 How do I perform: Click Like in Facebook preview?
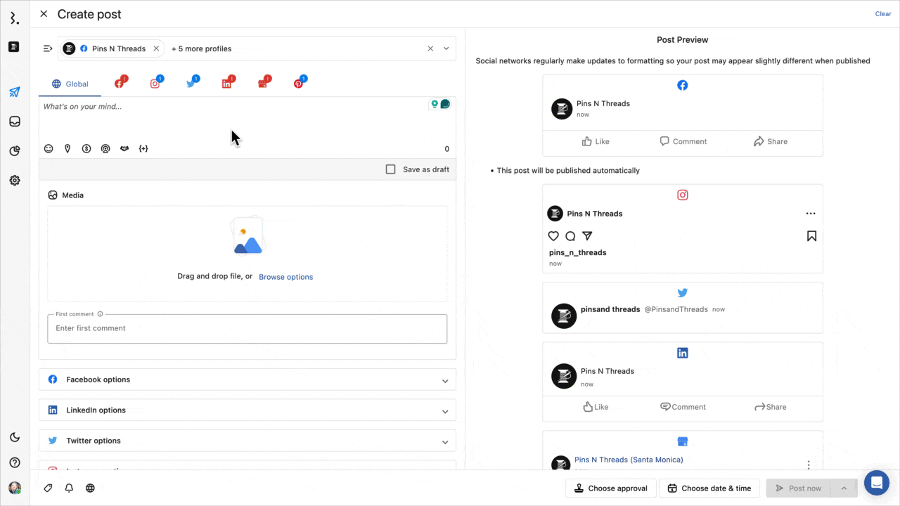tap(596, 141)
